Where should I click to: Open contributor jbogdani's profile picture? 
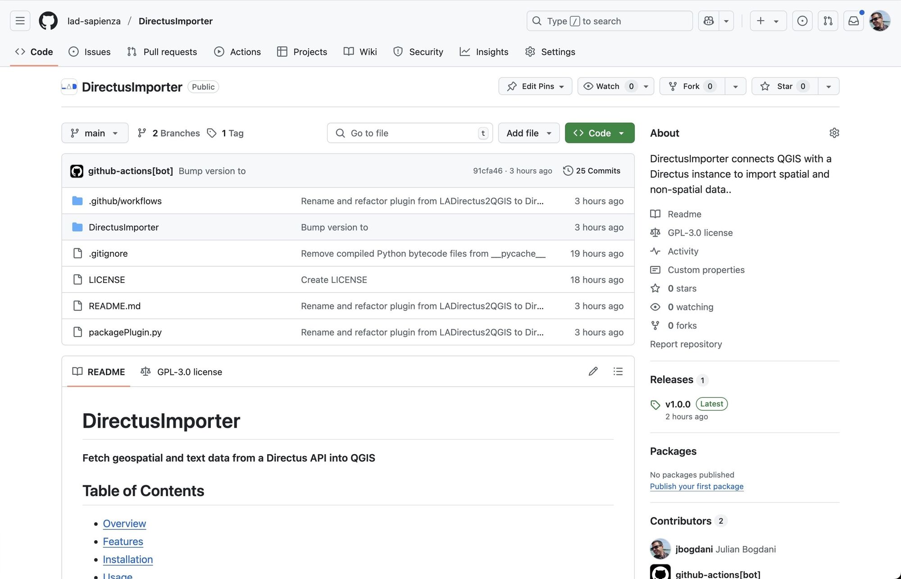coord(660,549)
